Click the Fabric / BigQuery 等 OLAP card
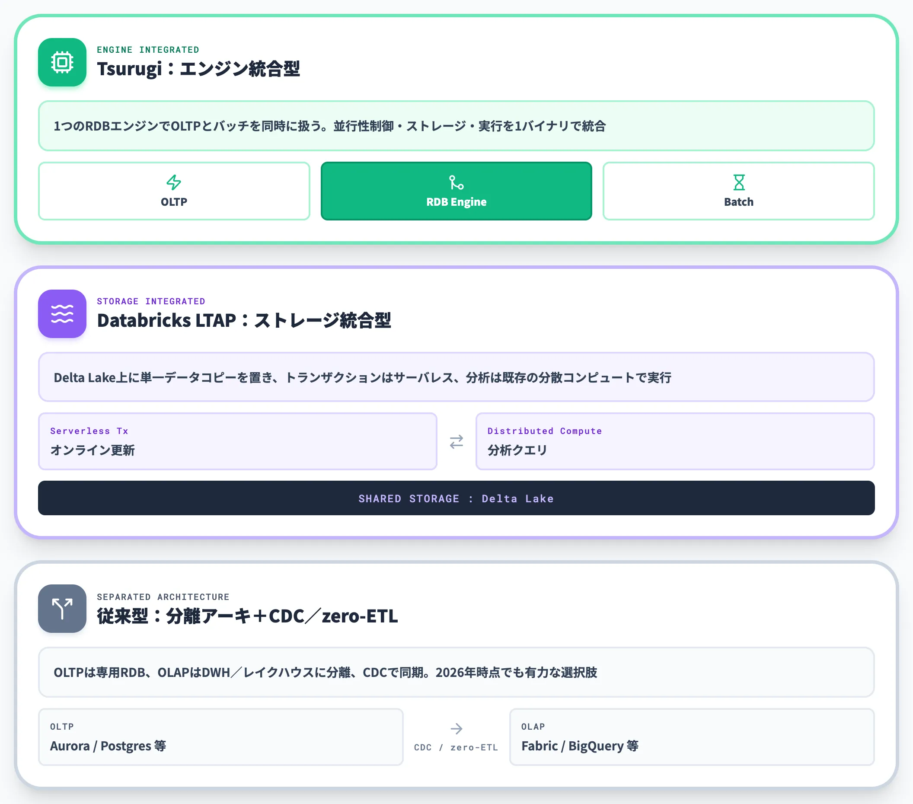Image resolution: width=913 pixels, height=804 pixels. (692, 737)
